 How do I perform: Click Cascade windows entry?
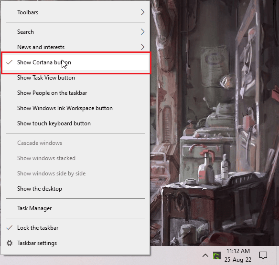pos(75,143)
